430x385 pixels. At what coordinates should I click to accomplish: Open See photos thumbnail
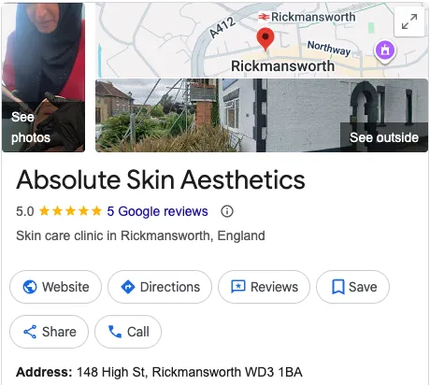click(x=43, y=78)
